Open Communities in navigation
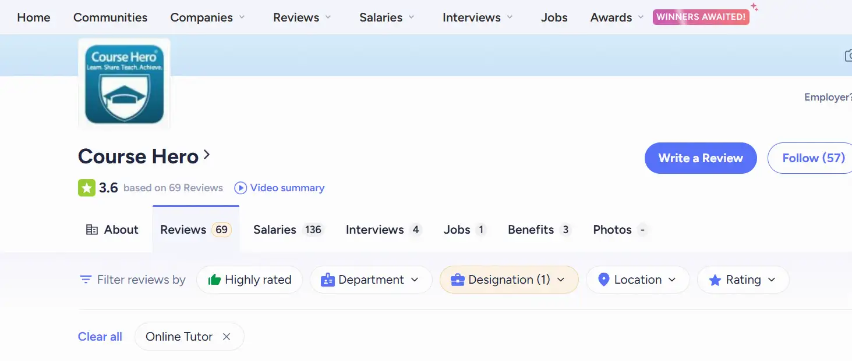852x361 pixels. pos(111,17)
